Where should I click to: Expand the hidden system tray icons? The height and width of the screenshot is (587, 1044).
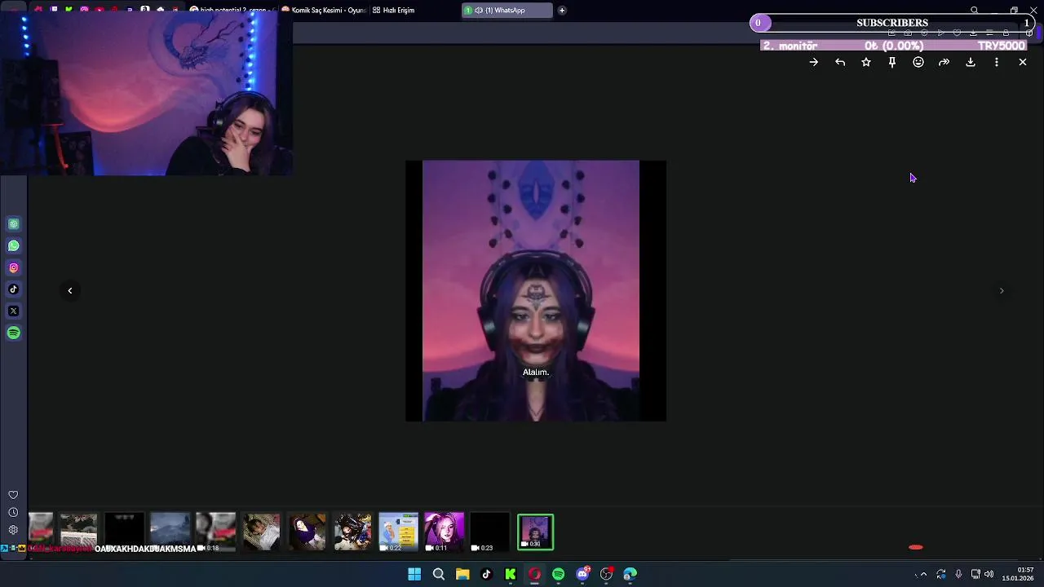923,574
